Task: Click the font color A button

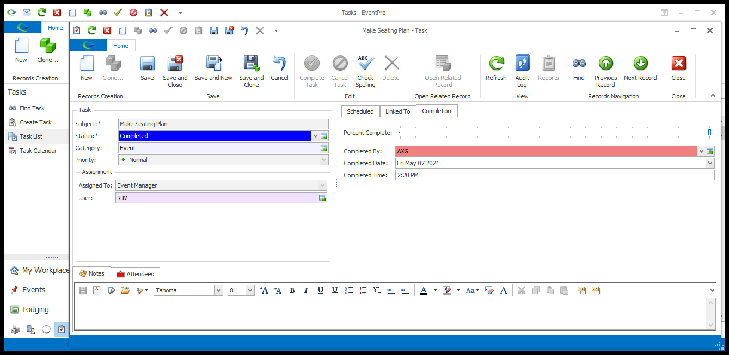Action: (x=424, y=290)
